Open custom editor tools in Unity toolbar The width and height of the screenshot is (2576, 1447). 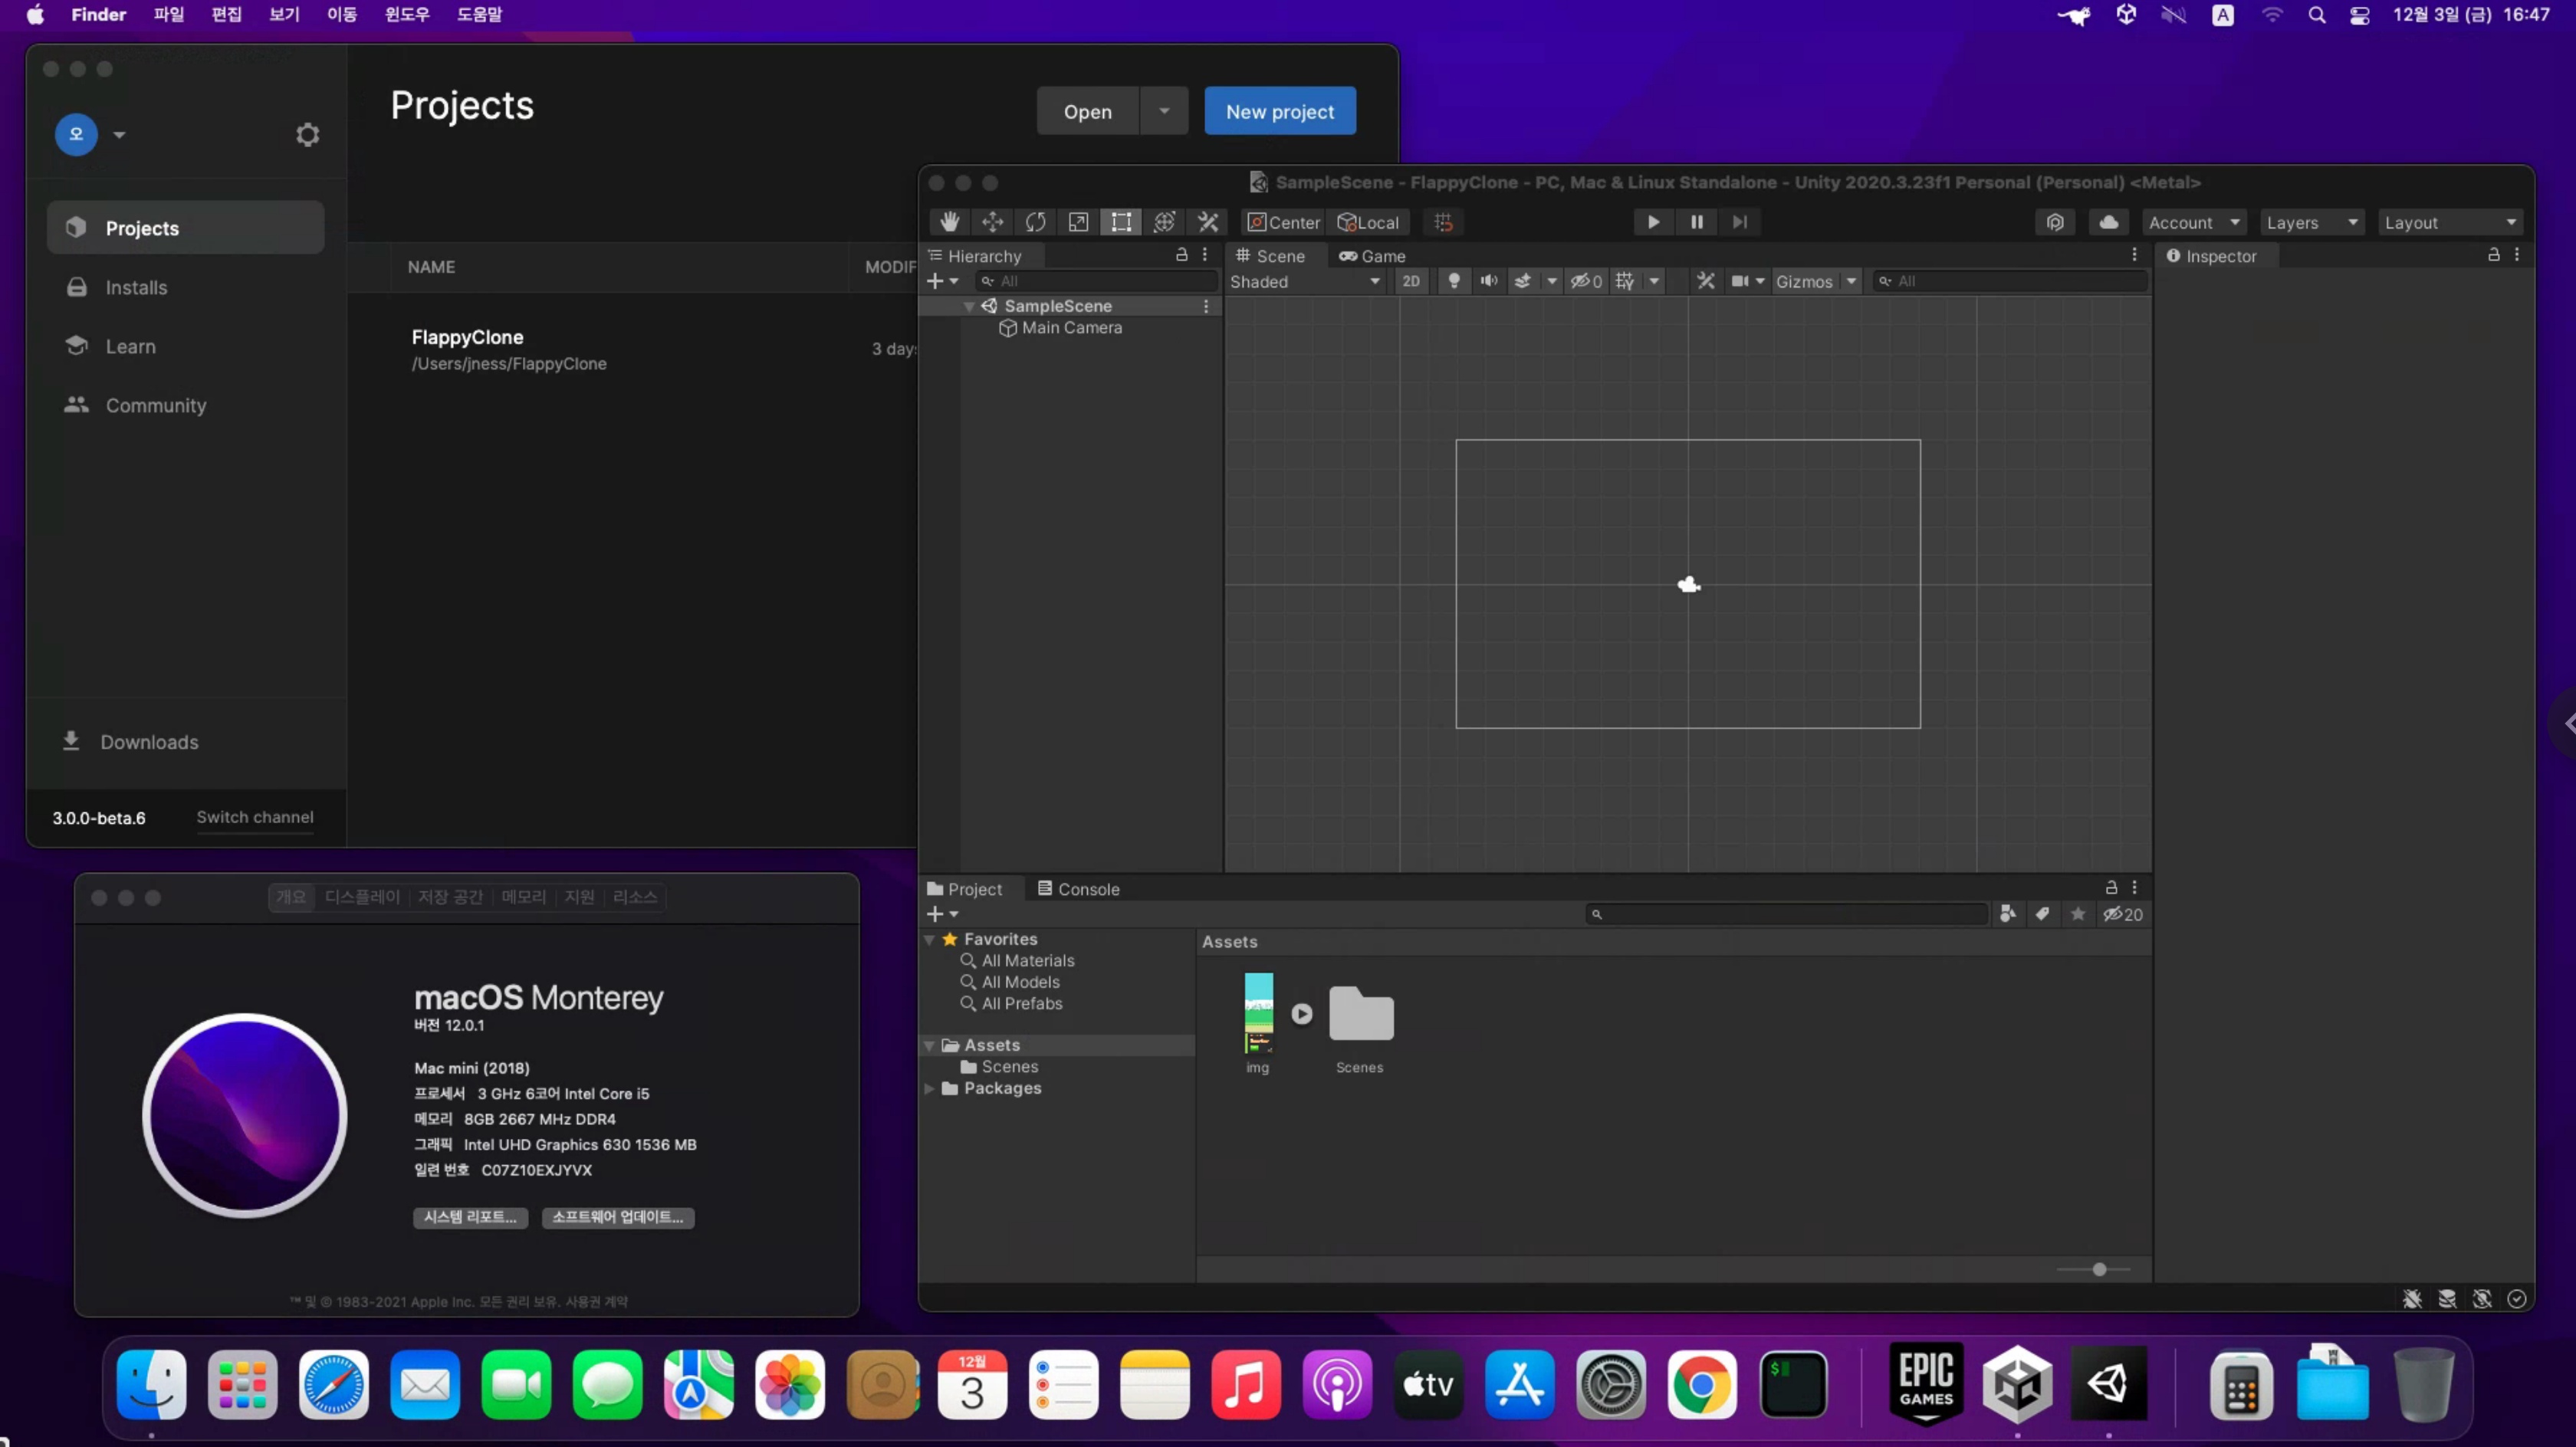1208,222
